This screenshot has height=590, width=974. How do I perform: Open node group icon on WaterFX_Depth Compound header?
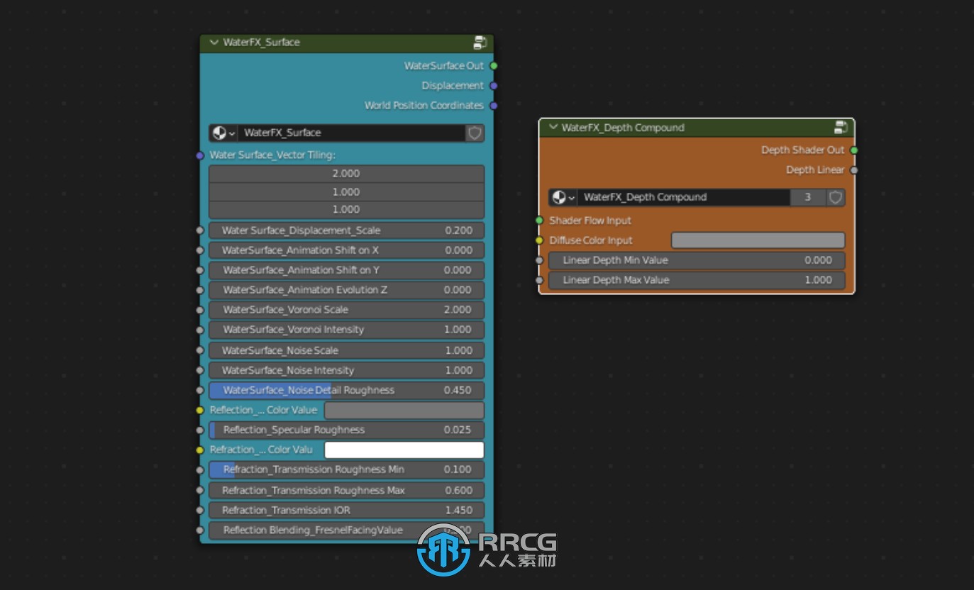pos(841,128)
